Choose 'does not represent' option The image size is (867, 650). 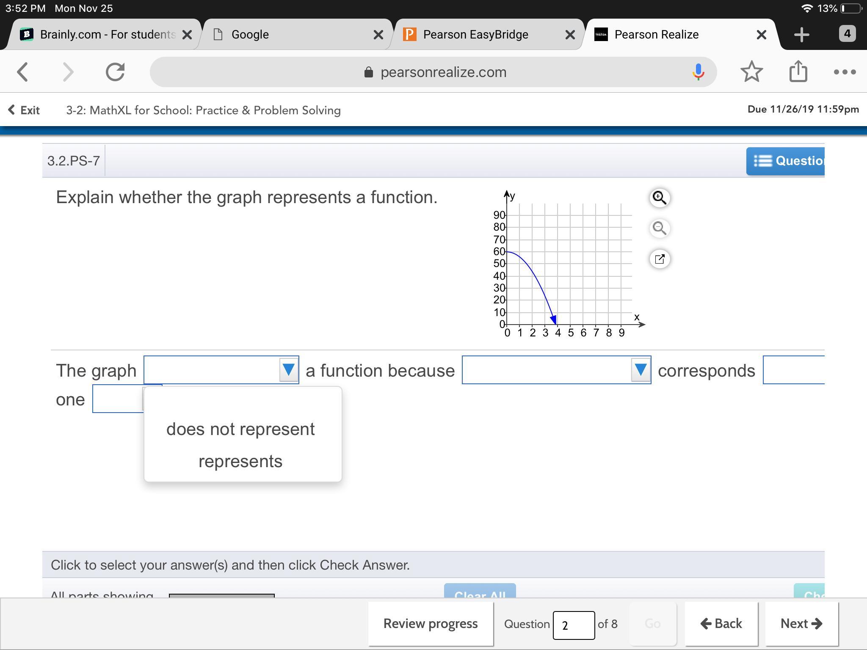pos(240,430)
